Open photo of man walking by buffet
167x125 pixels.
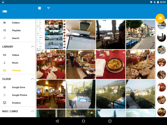[x=81, y=64]
